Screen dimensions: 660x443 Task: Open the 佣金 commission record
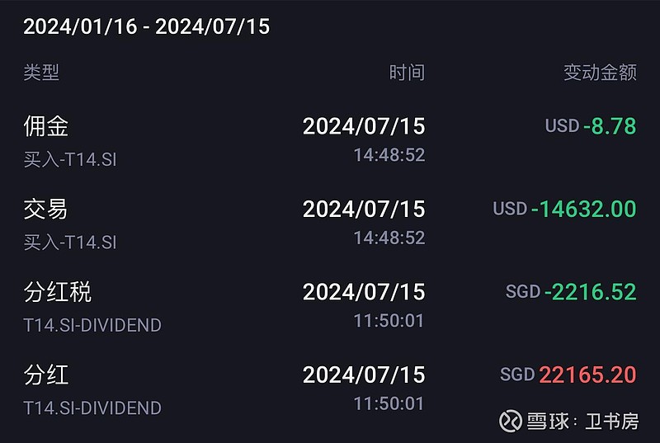click(330, 141)
